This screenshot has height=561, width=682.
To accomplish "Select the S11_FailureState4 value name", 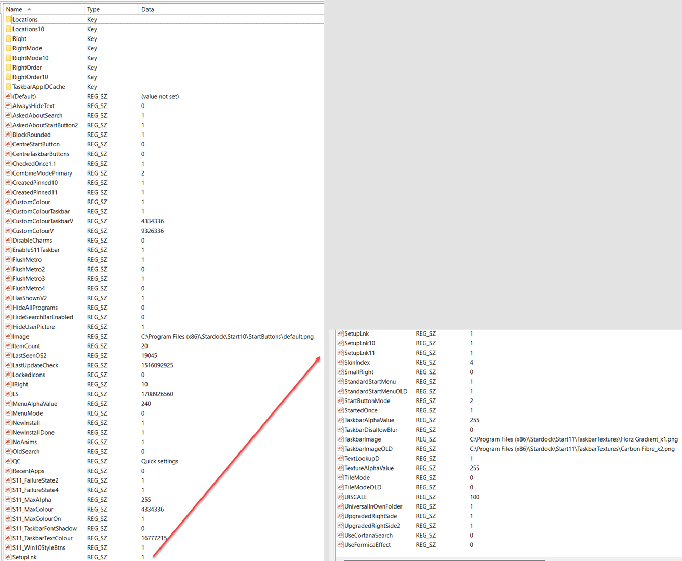I will tap(35, 490).
